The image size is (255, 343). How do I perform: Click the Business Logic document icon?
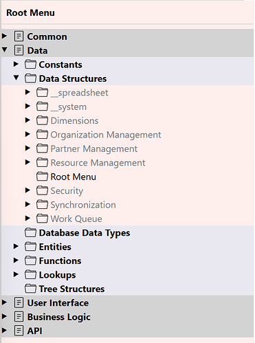click(19, 317)
